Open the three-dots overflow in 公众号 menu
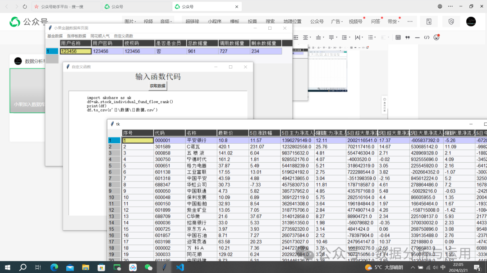This screenshot has height=273, width=487. pos(410,22)
